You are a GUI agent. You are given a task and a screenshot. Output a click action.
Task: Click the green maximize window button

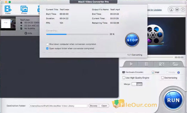pyautogui.click(x=10, y=2)
